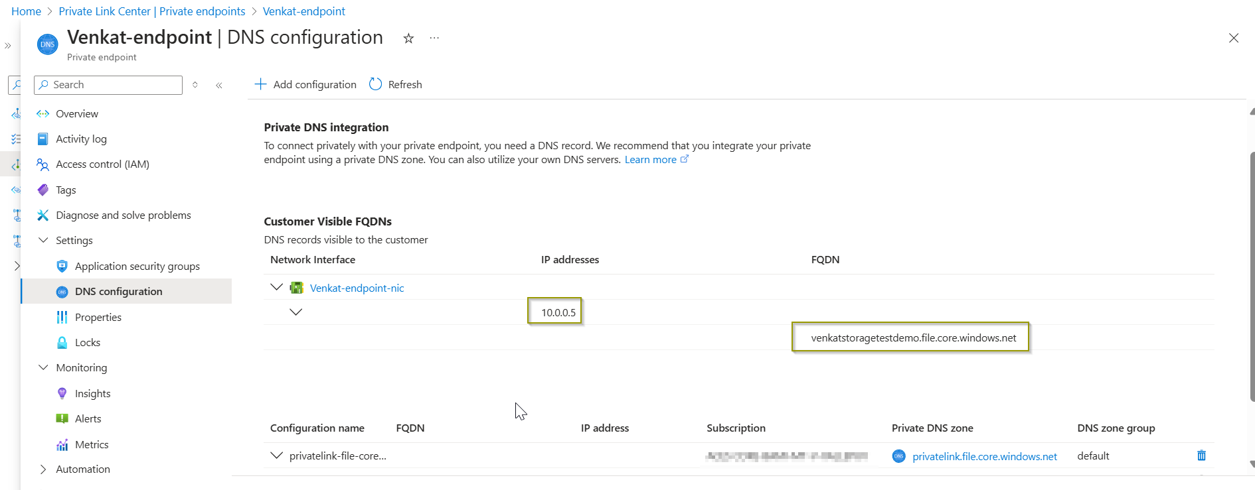
Task: Click the Insights lightbulb icon
Action: 62,393
